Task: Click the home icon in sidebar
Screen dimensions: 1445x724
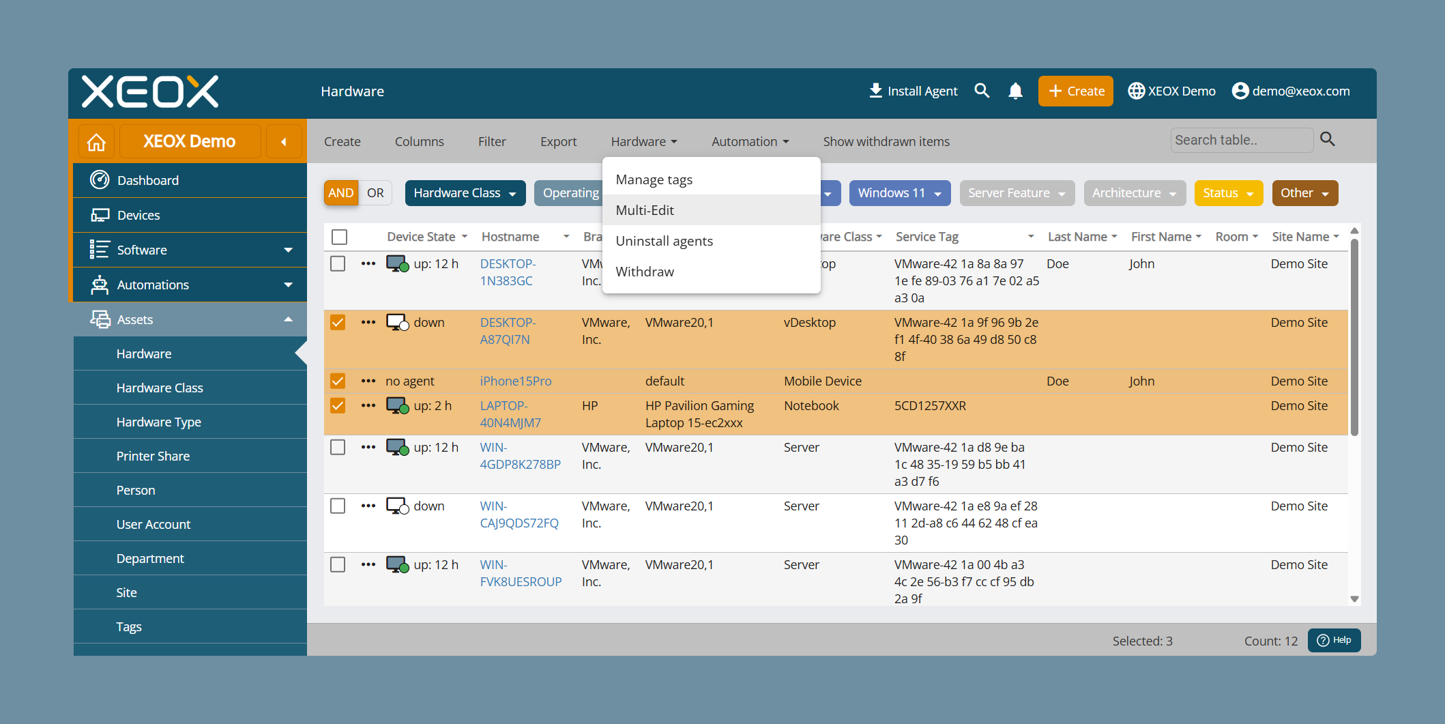Action: [96, 142]
